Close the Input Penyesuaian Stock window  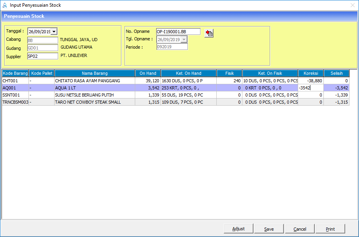click(352, 5)
